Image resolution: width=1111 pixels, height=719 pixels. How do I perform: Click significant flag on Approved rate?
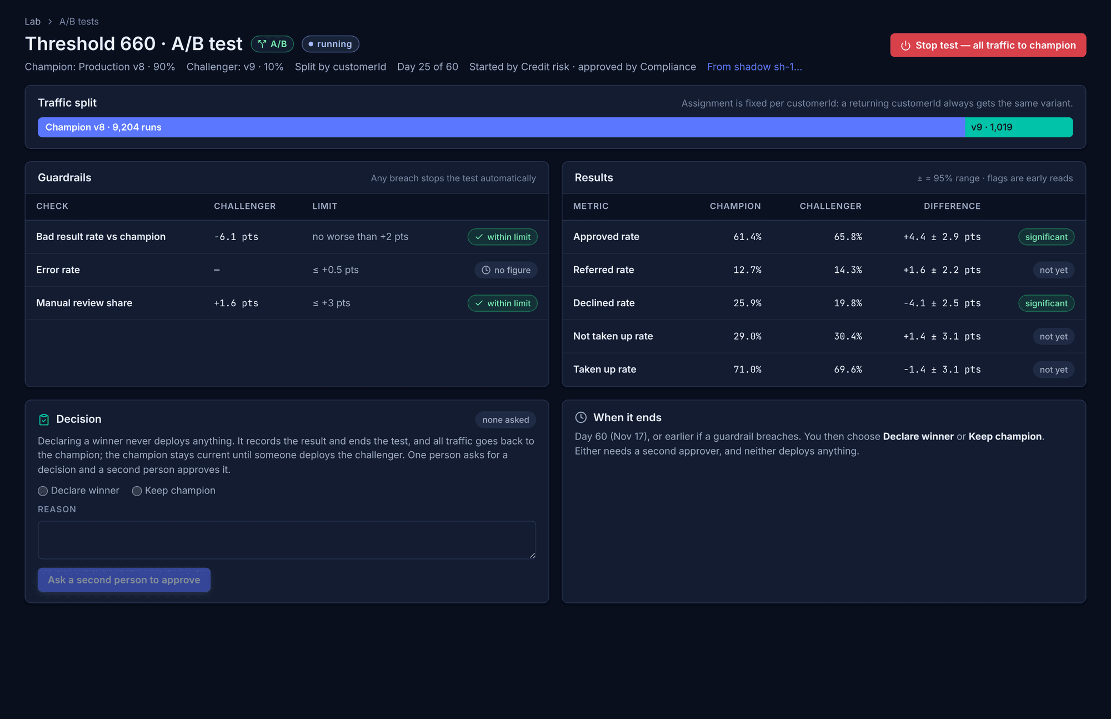(1047, 237)
